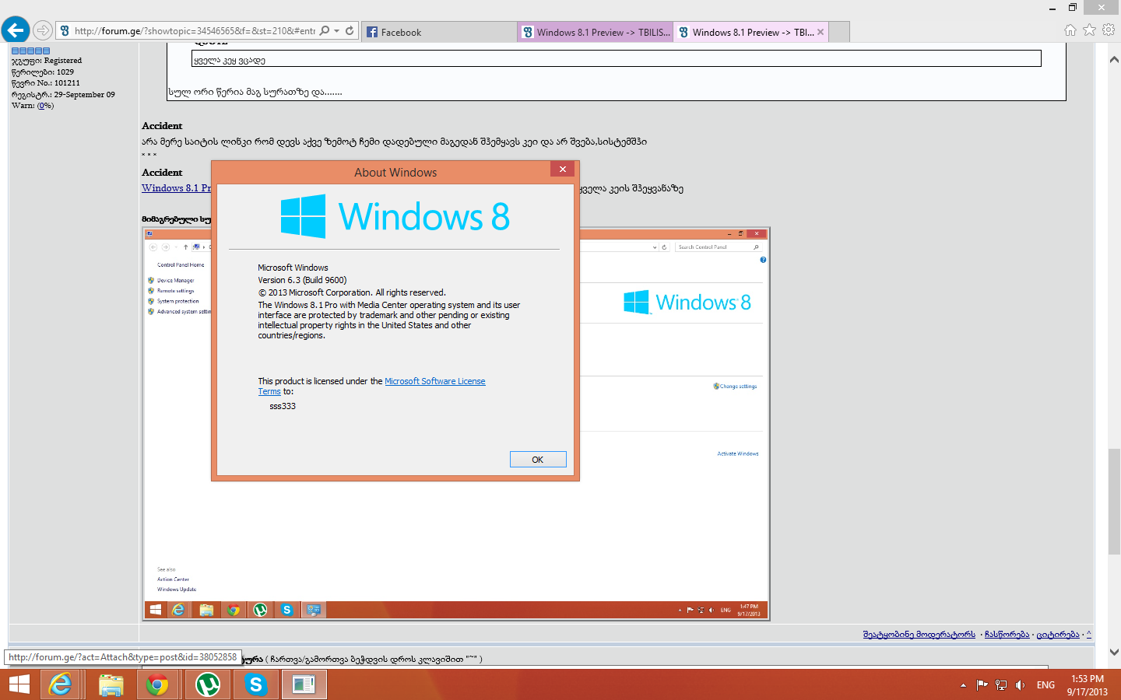
Task: Click the '^' go-to-top link
Action: [1088, 634]
